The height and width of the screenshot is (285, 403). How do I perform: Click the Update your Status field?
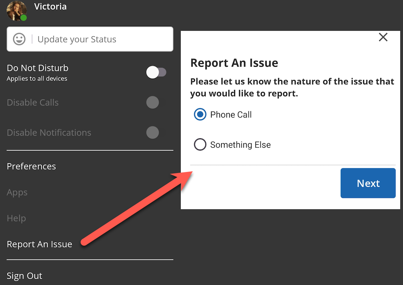pos(90,39)
